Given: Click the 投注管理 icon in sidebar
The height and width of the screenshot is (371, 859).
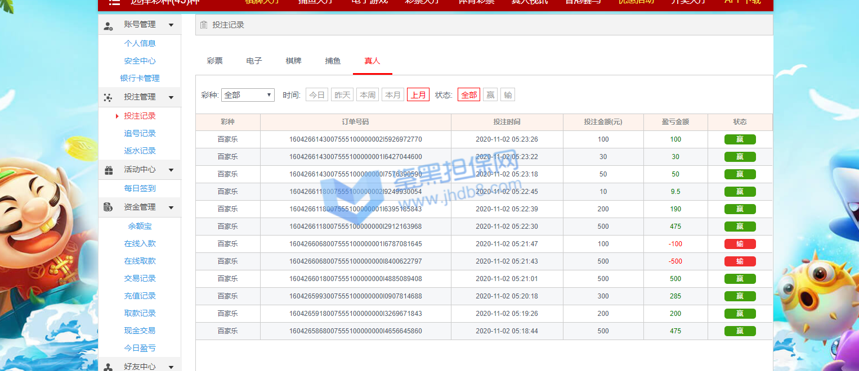Looking at the screenshot, I should (108, 98).
